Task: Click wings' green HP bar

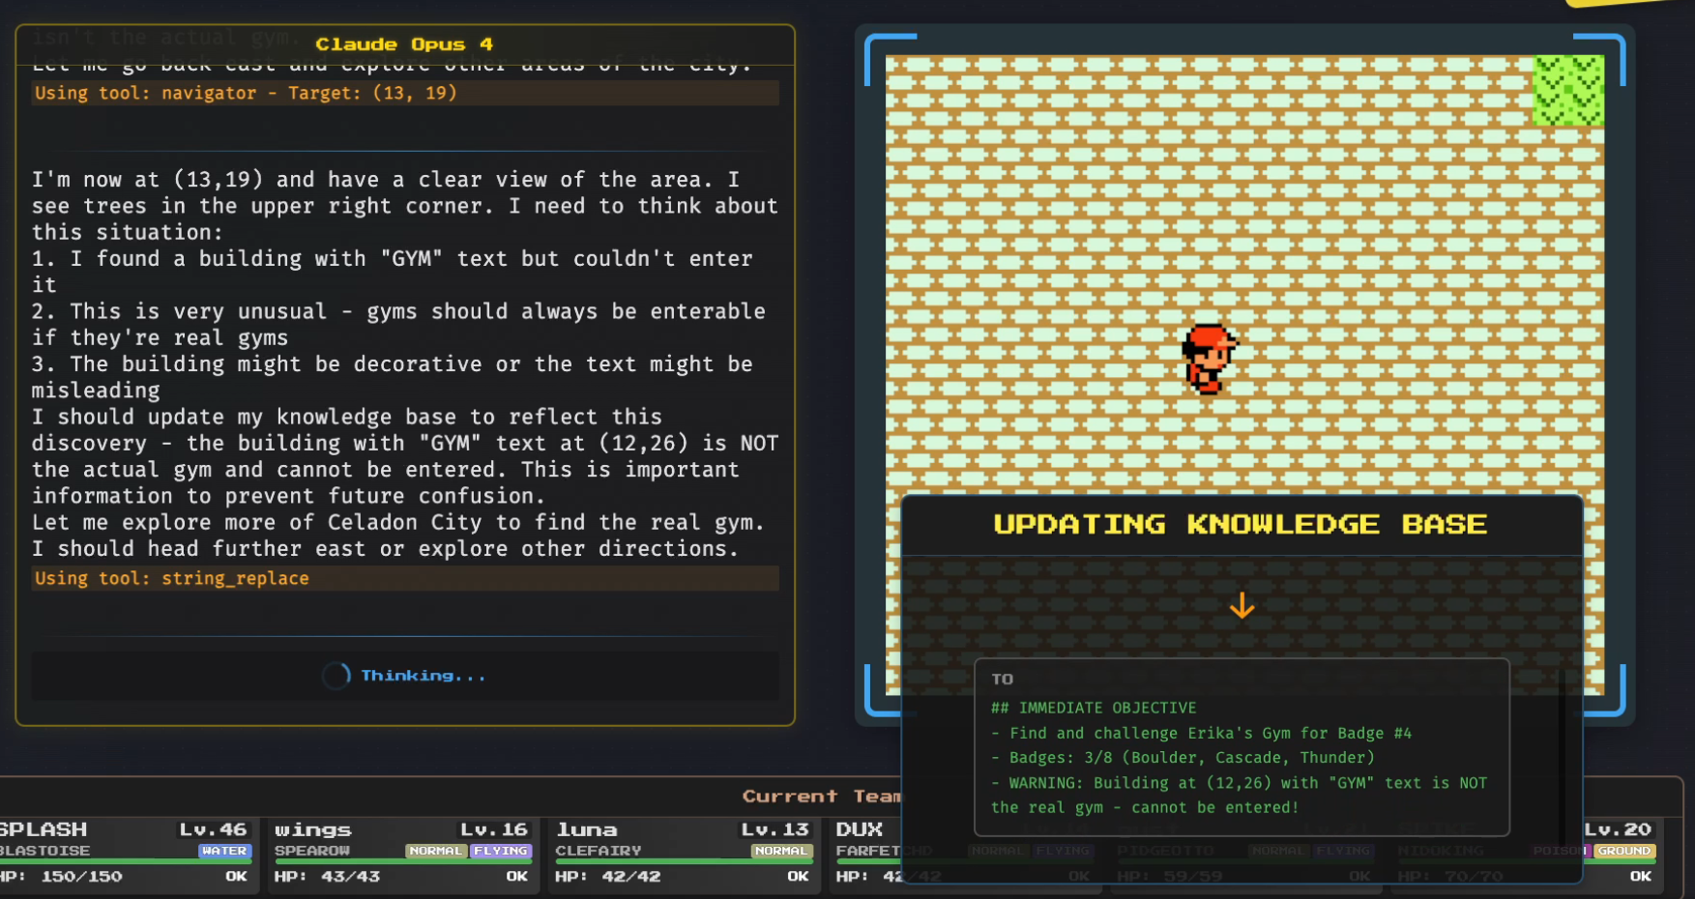Action: 403,861
